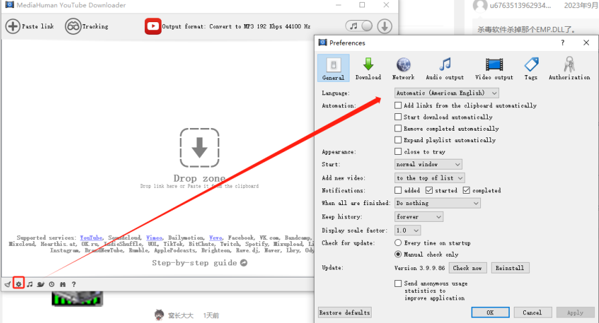This screenshot has width=599, height=323.
Task: Open settings via the gear icon
Action: pos(18,284)
